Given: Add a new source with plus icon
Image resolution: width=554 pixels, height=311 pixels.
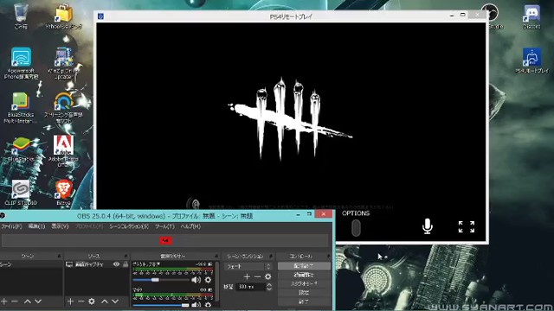Looking at the screenshot, I should 70,301.
